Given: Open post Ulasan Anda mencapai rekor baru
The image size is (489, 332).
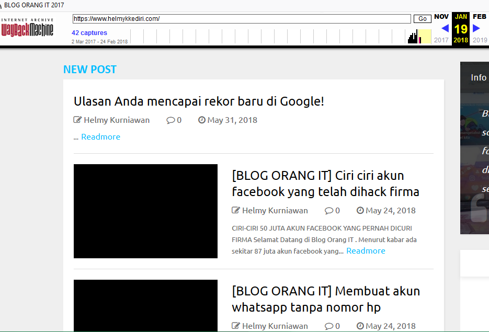Looking at the screenshot, I should (x=199, y=101).
